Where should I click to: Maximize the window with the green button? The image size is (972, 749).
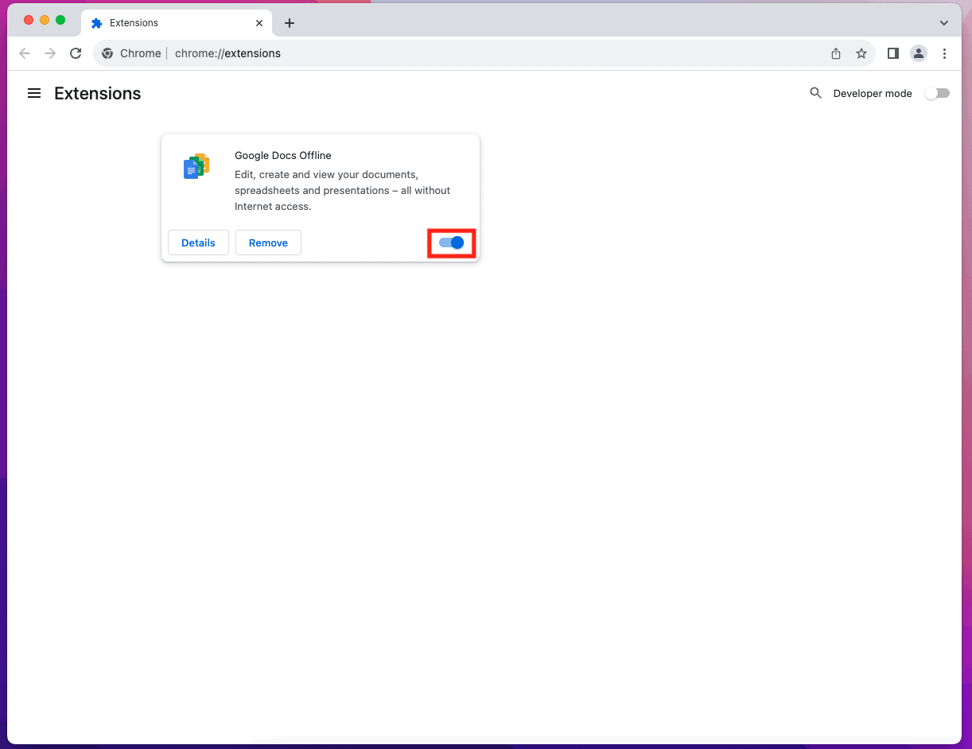point(60,20)
